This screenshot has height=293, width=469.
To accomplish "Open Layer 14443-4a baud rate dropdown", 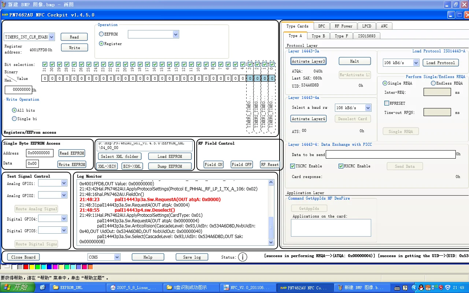I will (368, 108).
